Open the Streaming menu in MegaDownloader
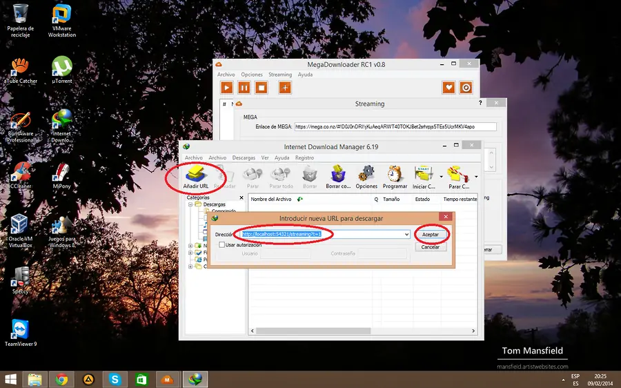 (280, 75)
